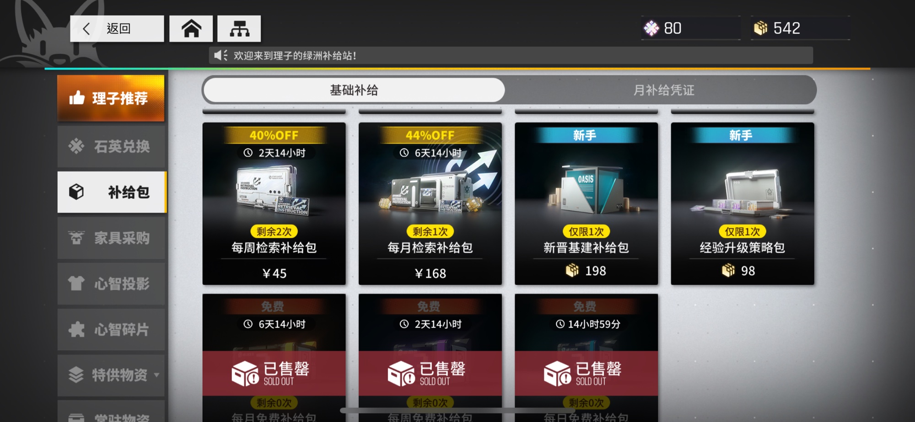Tap the back arrow labeled 返回

(x=117, y=29)
